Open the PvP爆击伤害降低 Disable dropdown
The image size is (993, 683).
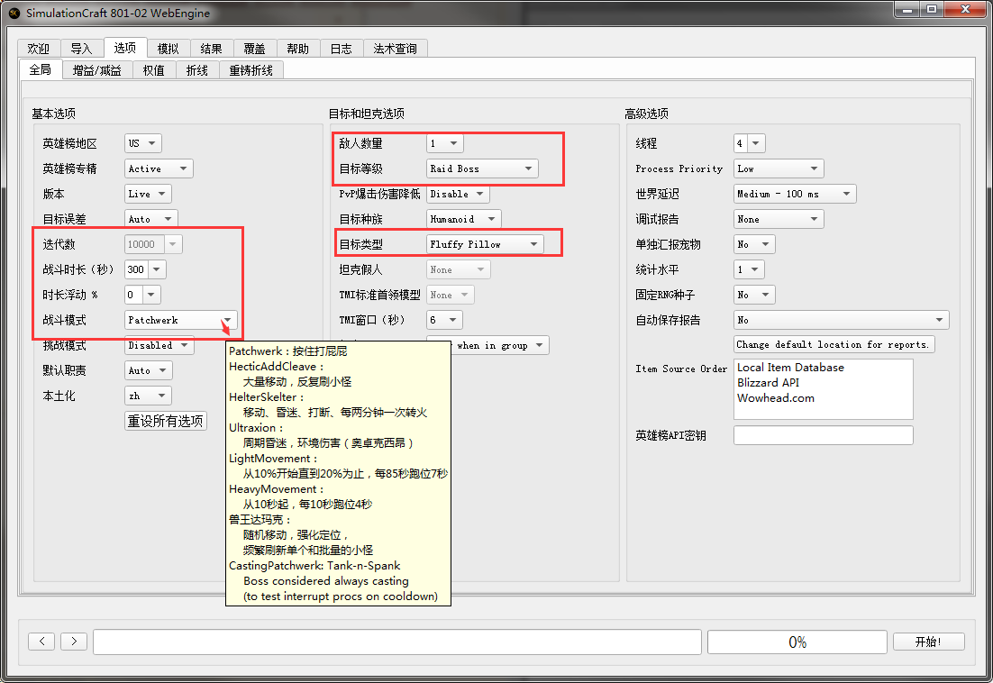[458, 194]
